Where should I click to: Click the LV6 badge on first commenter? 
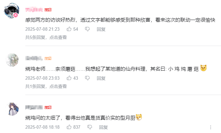point(48,10)
